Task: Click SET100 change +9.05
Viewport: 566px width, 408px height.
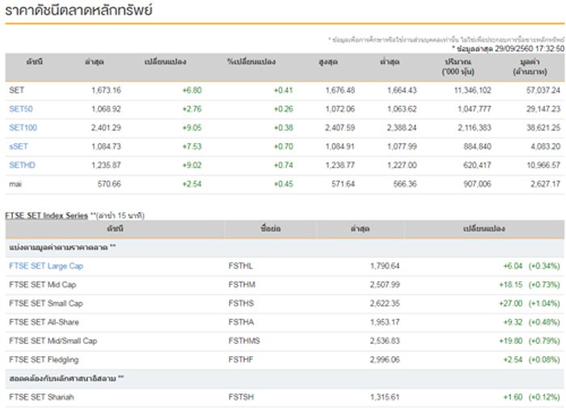Action: (x=192, y=128)
